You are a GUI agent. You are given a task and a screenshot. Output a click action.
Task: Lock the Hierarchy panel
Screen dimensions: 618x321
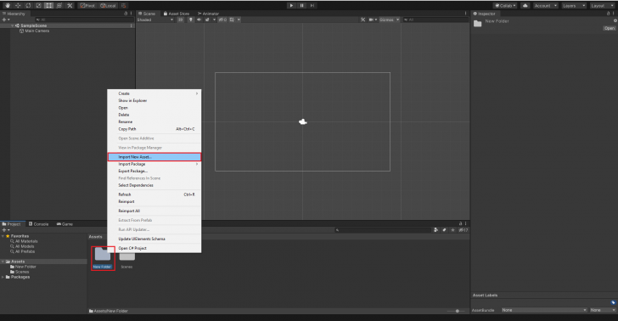[126, 14]
